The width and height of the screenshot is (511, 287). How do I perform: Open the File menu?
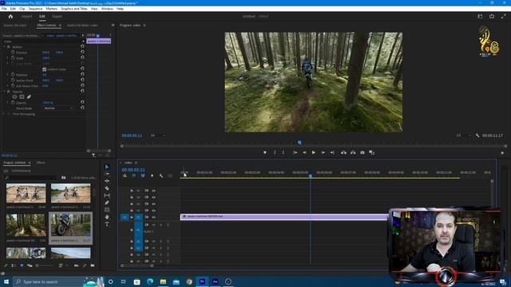point(4,9)
